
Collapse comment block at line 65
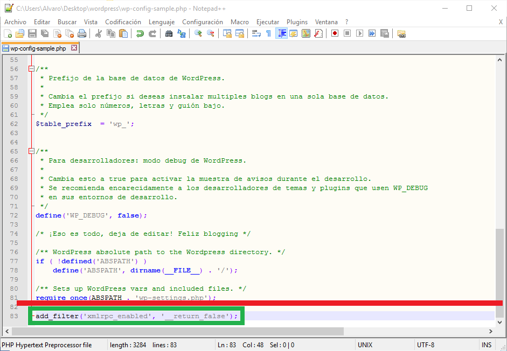(31, 151)
